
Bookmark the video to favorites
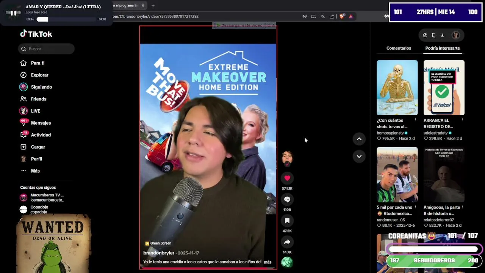pyautogui.click(x=287, y=221)
